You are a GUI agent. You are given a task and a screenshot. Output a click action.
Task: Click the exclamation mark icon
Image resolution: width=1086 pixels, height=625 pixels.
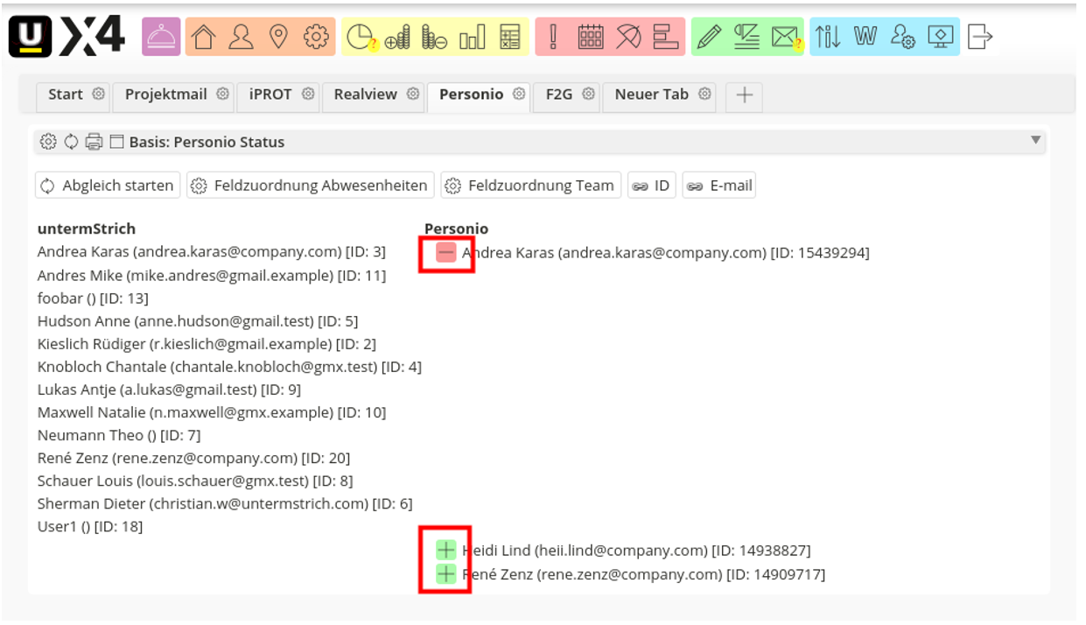click(553, 37)
